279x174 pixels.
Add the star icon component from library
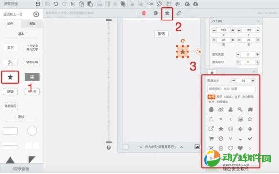tap(10, 77)
